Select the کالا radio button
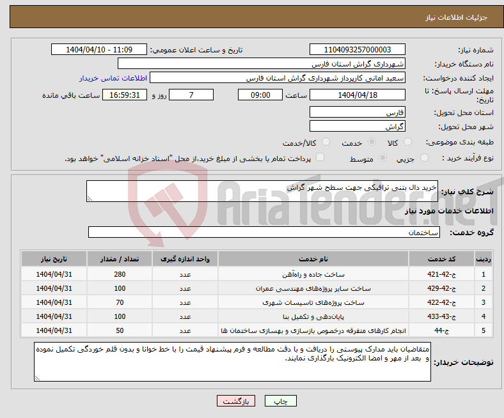Image resolution: width=504 pixels, height=418 pixels. pos(407,142)
